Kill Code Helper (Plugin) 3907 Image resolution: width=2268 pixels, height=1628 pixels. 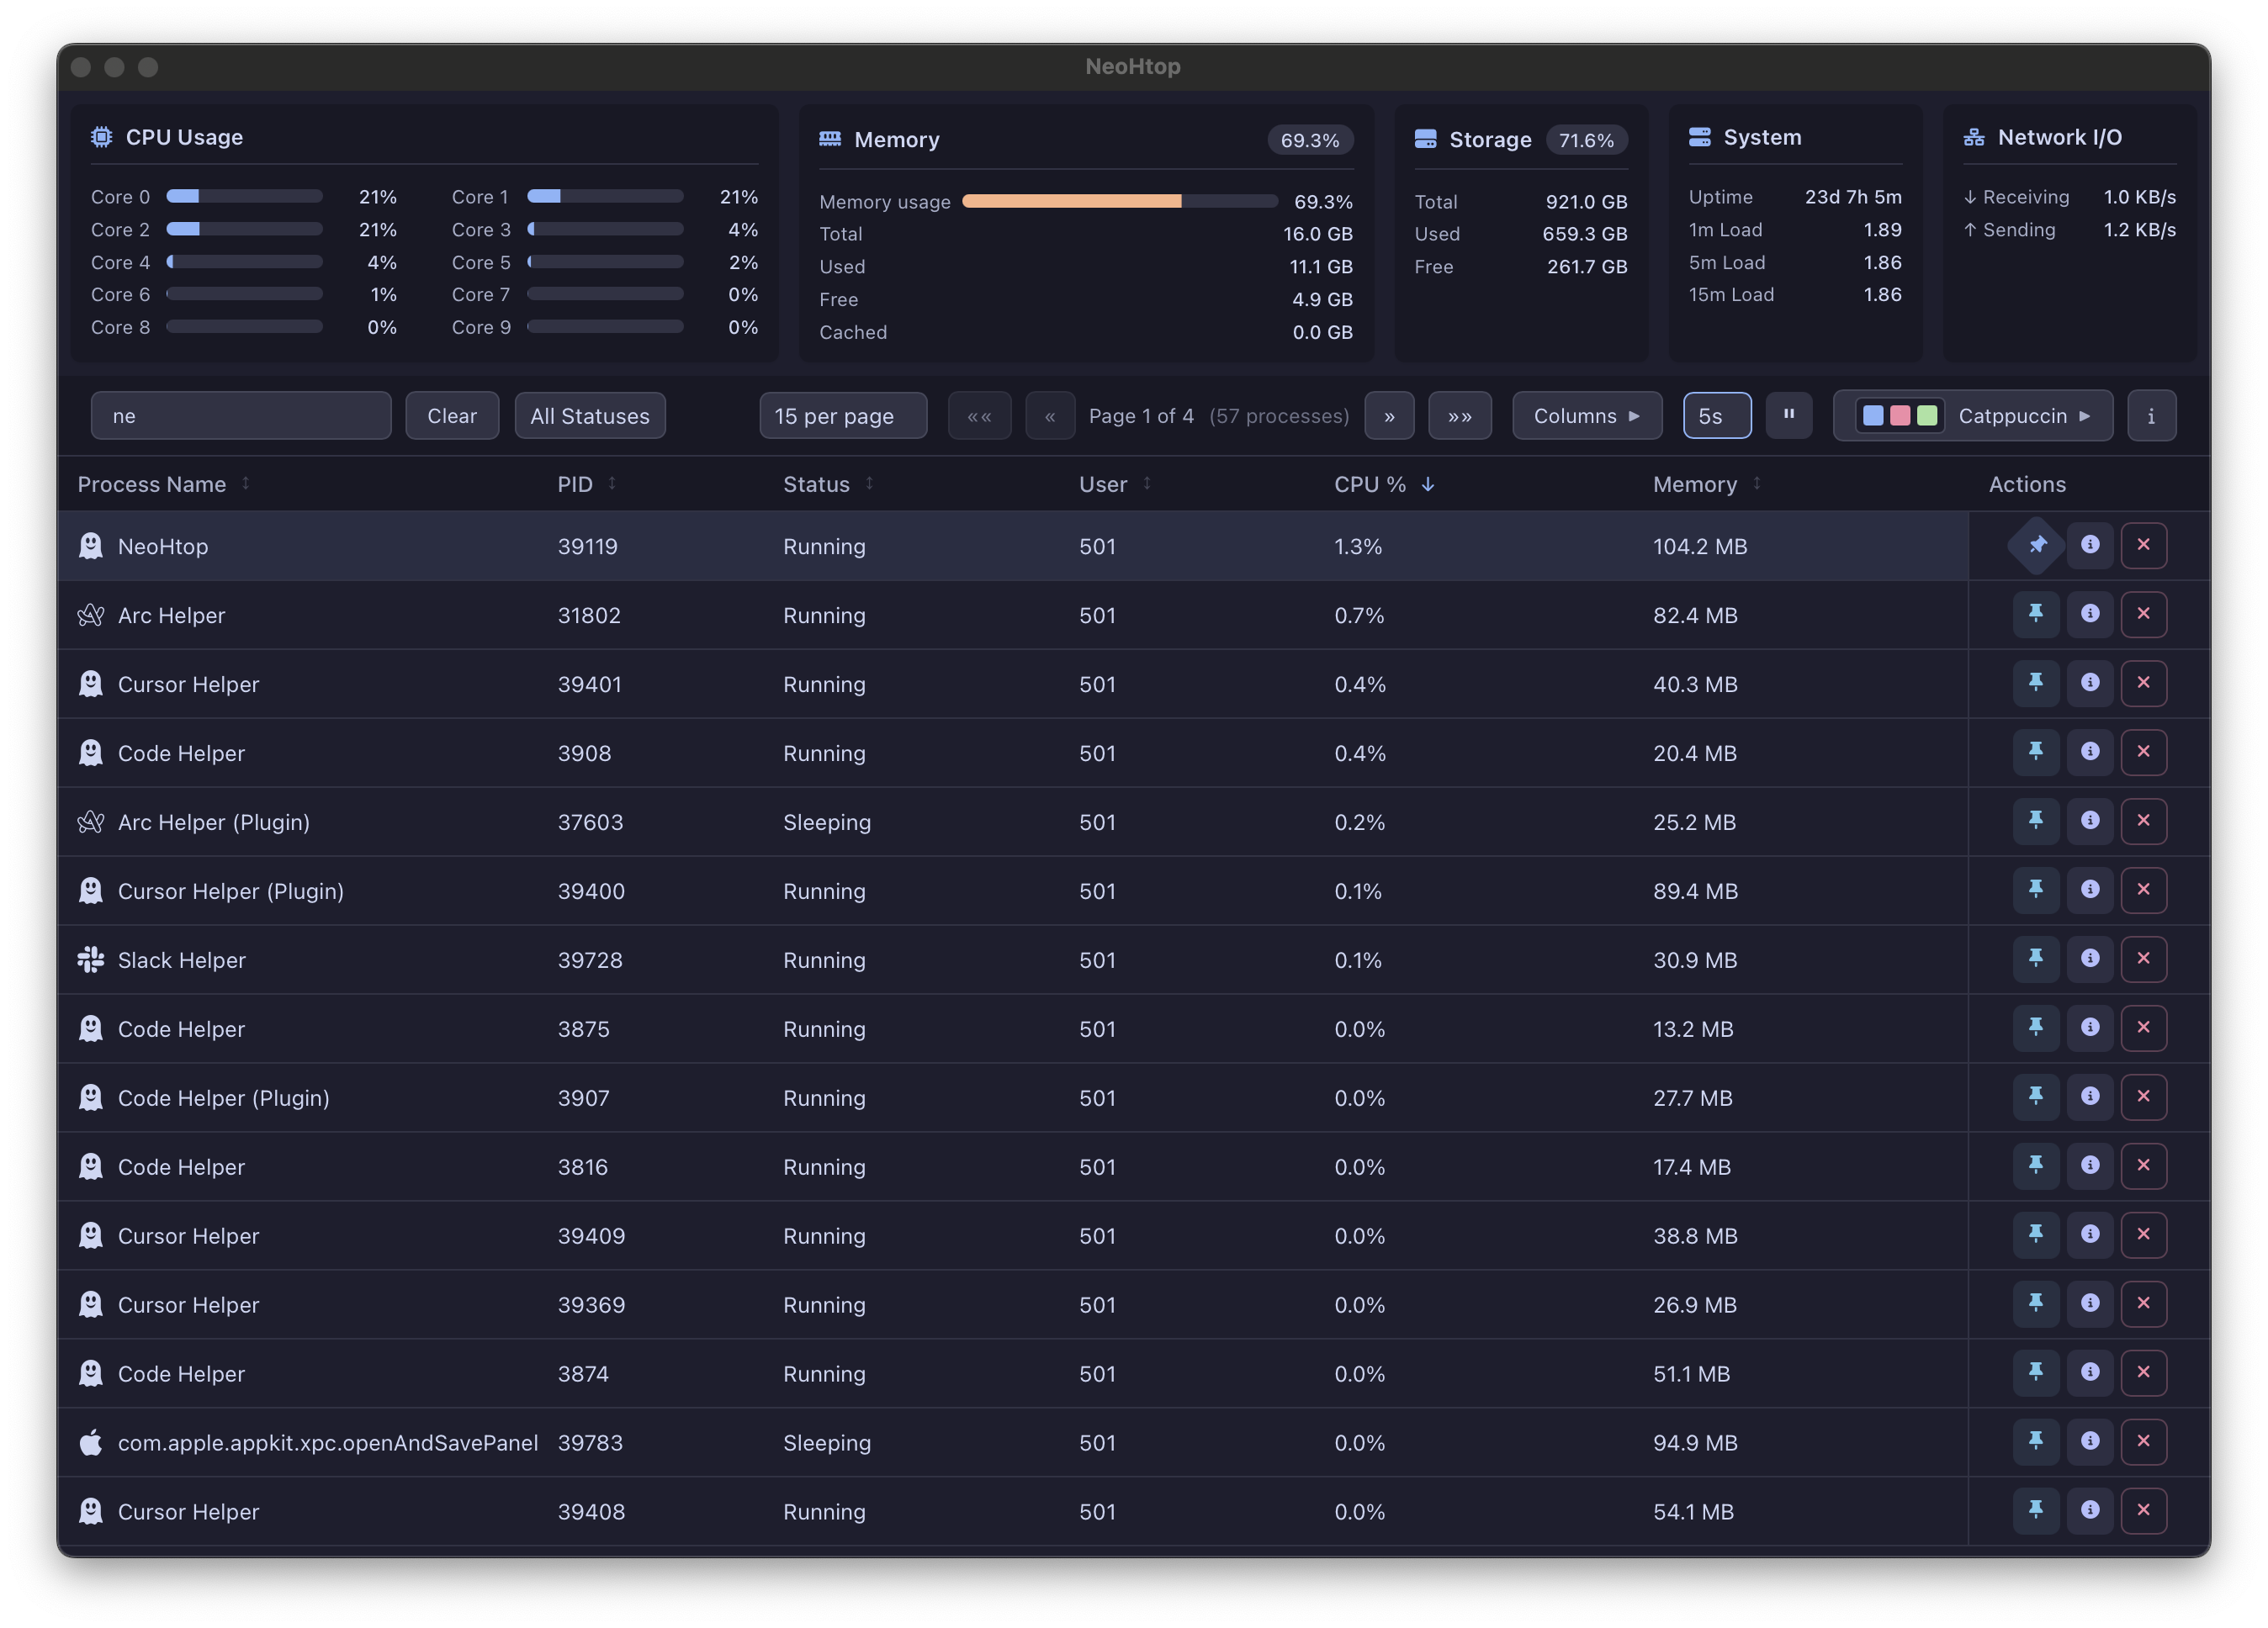click(2143, 1097)
